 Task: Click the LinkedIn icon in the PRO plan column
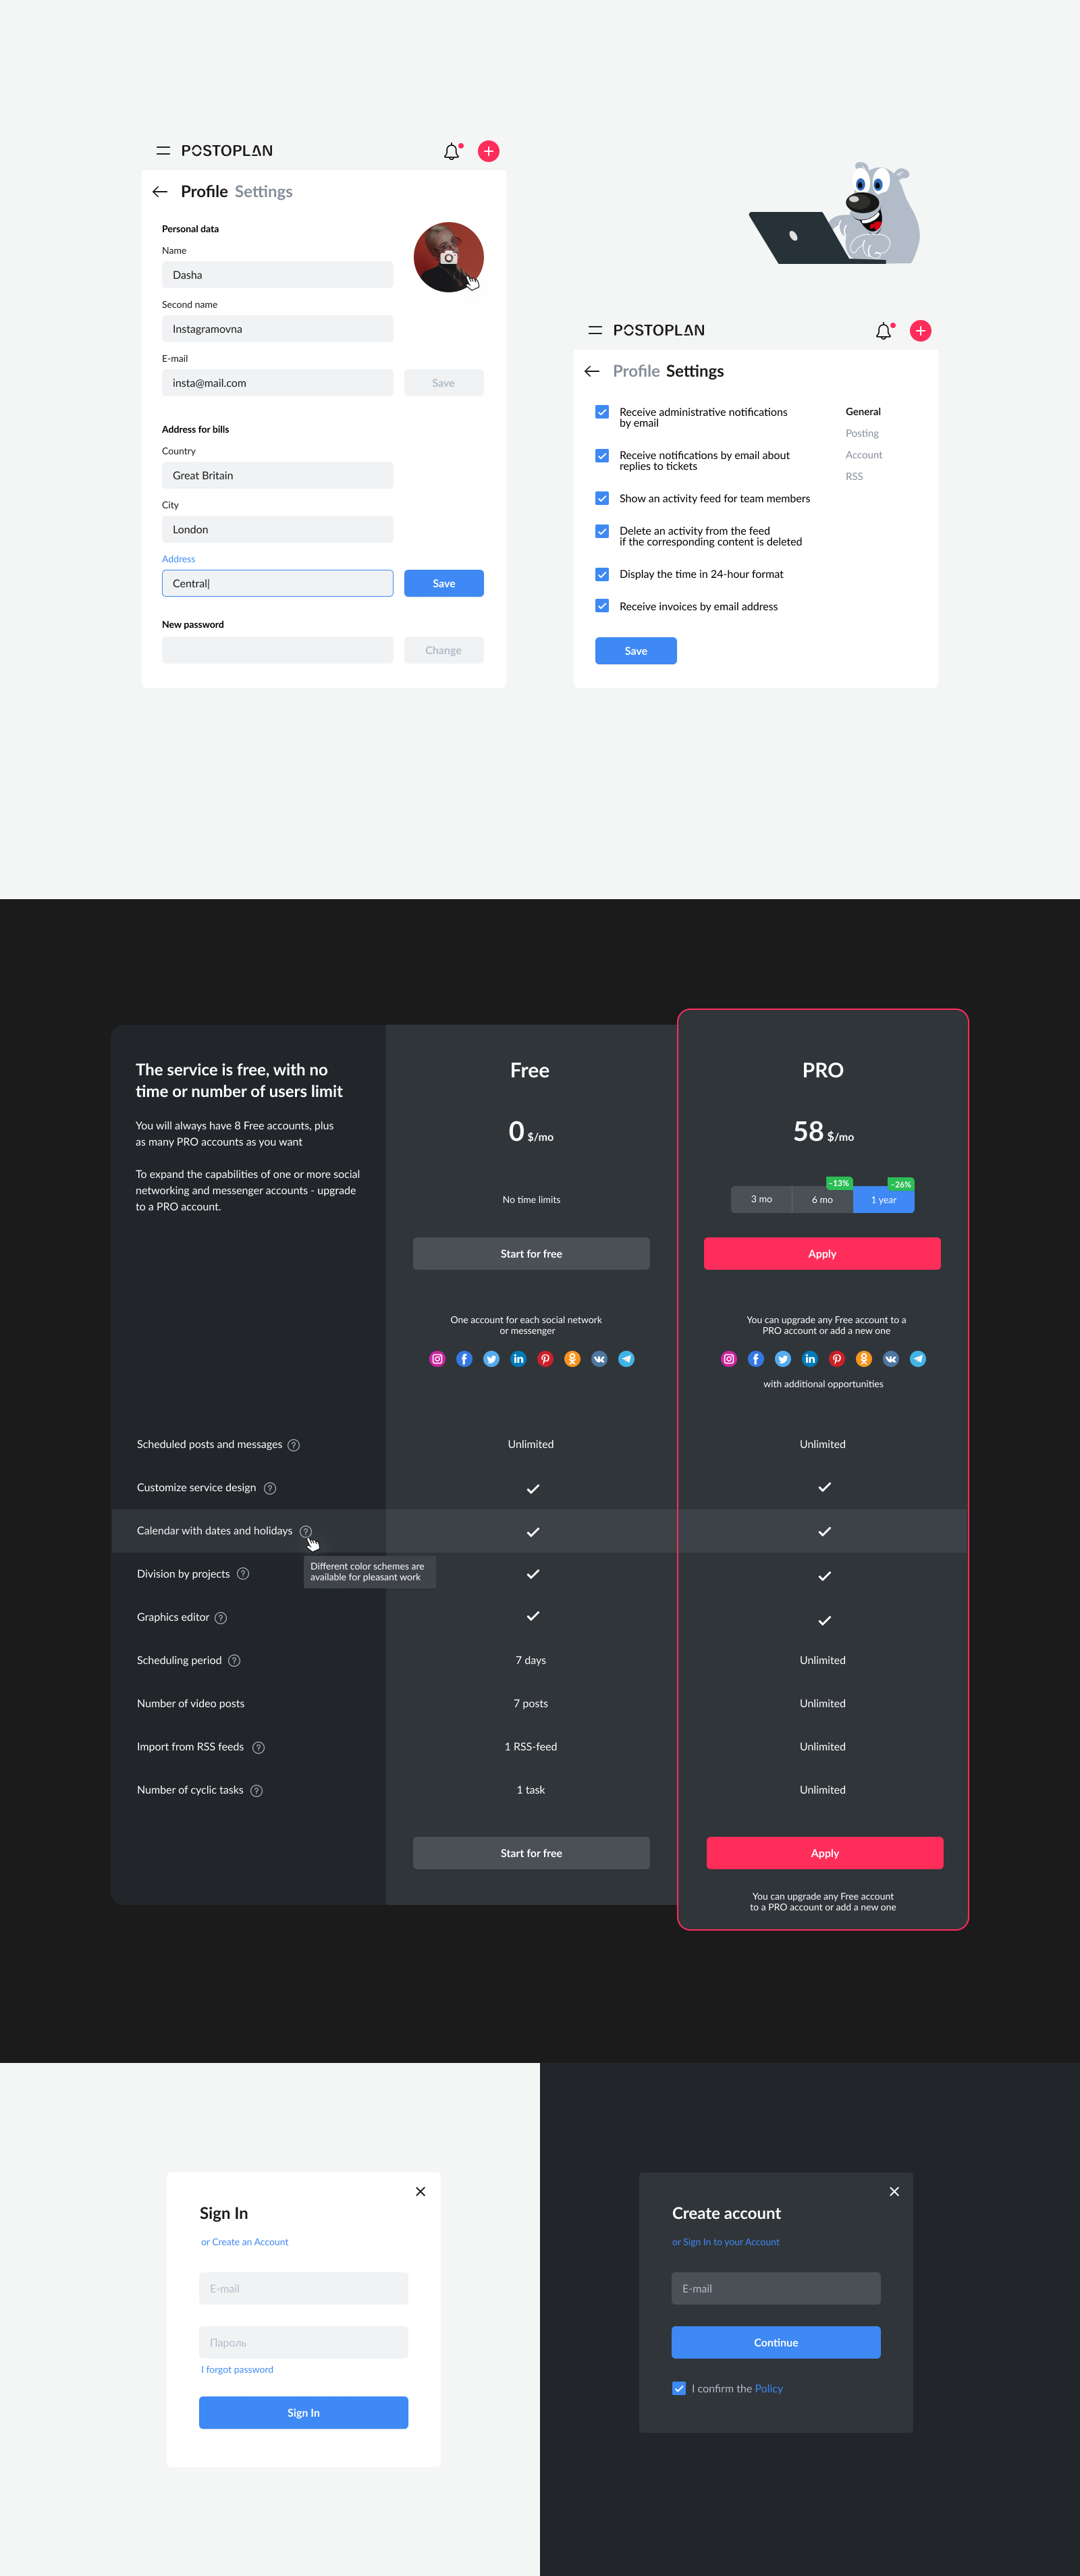click(x=810, y=1359)
